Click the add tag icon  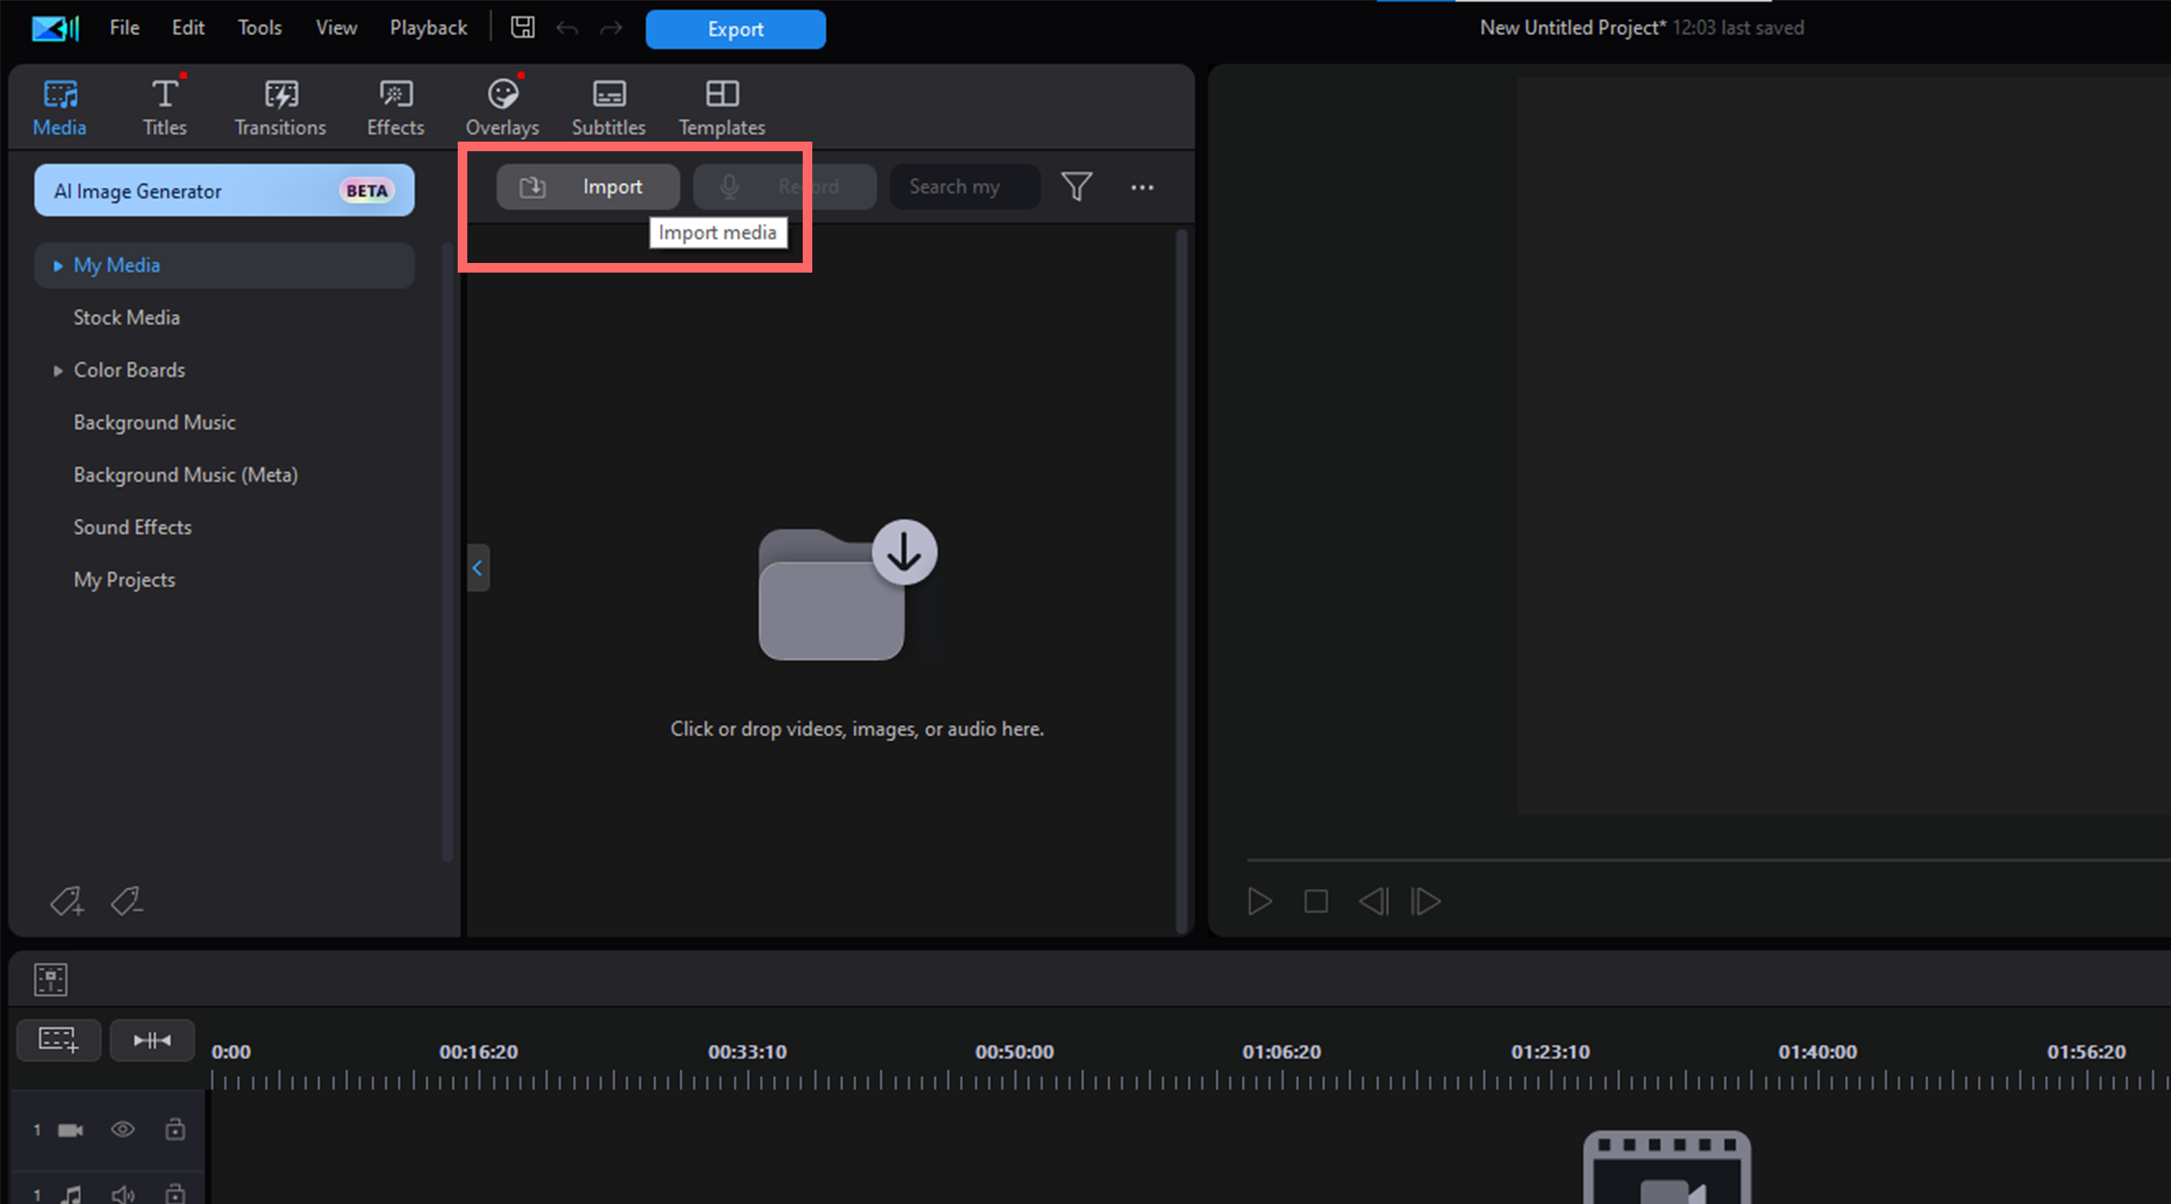(66, 902)
